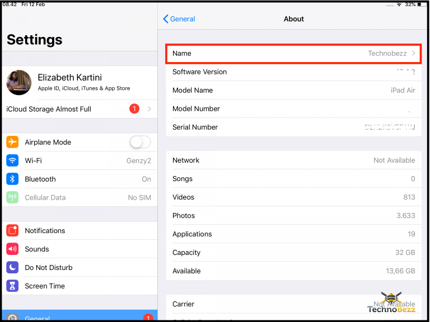Tap the 13,66 GB available value

(400, 271)
